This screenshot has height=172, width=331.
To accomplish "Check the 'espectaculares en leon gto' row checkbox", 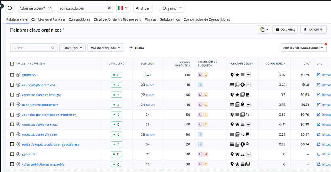I will [12, 95].
